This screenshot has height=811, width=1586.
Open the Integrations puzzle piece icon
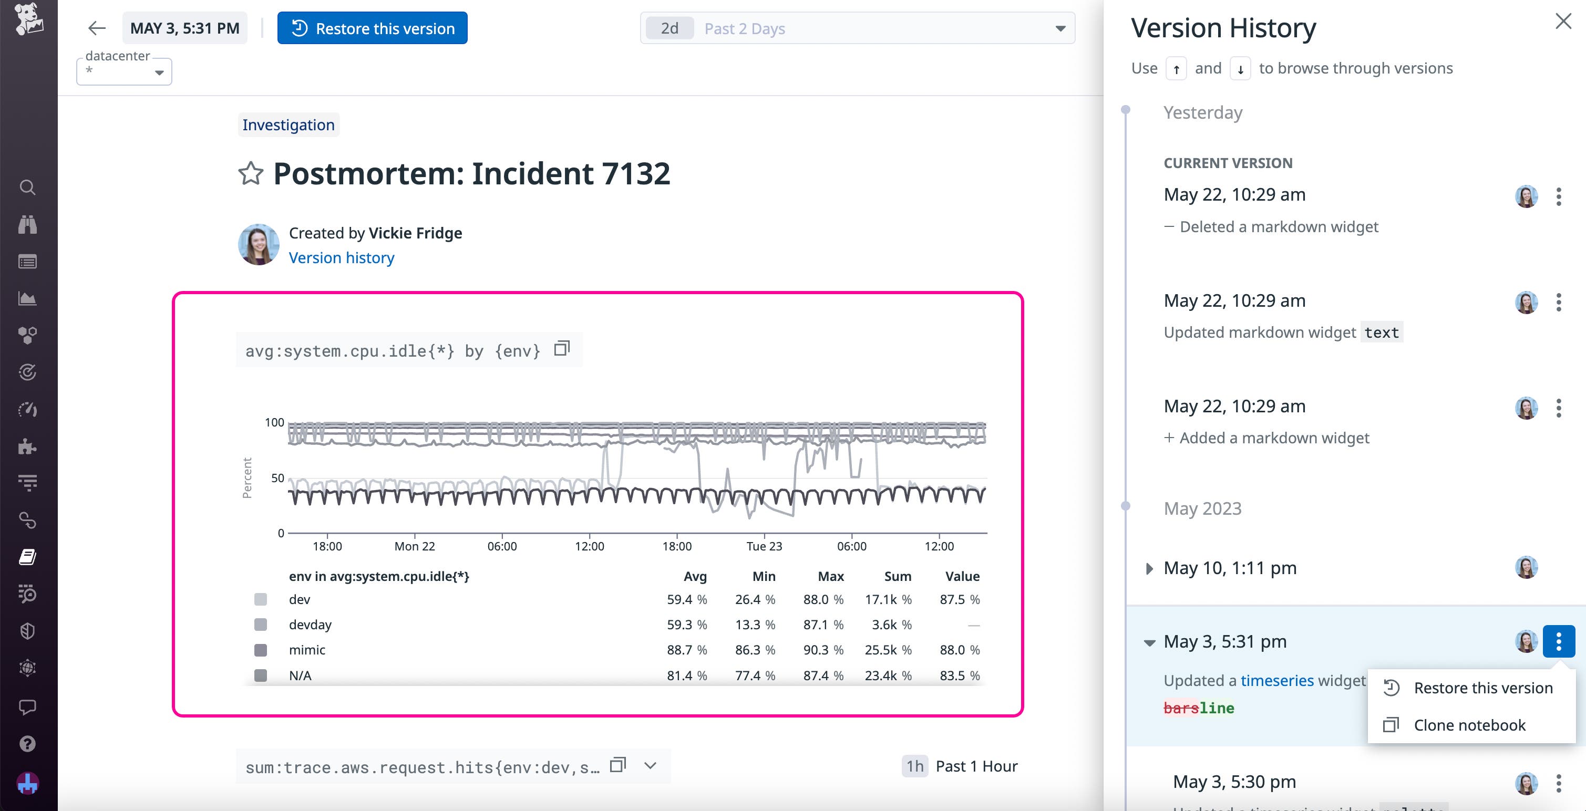click(x=27, y=446)
